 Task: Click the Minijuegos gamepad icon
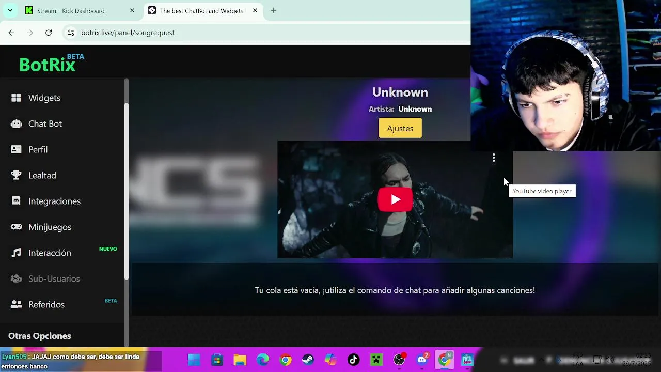pyautogui.click(x=16, y=227)
